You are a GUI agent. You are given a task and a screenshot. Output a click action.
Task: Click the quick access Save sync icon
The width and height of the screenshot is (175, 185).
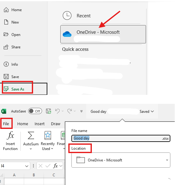[49, 111]
